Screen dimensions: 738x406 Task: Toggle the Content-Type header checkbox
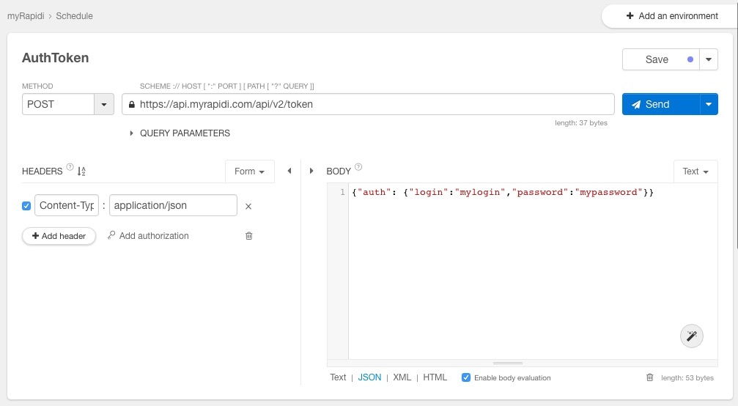[26, 206]
